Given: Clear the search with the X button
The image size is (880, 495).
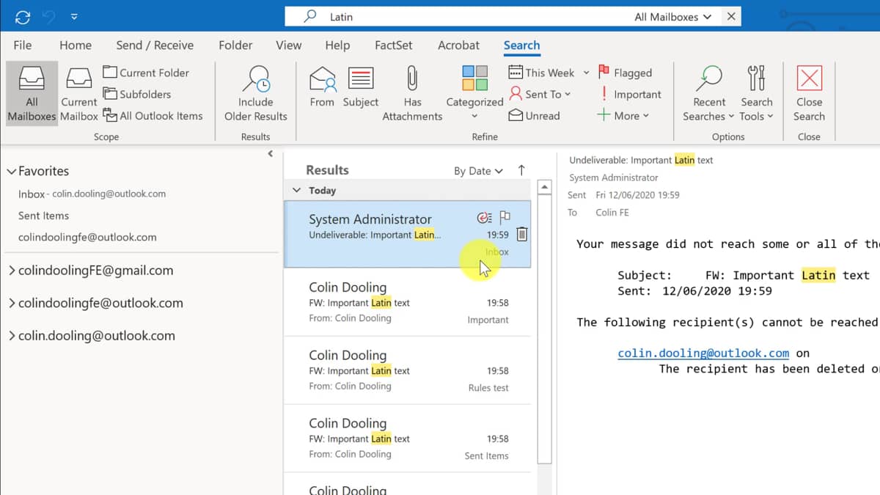Looking at the screenshot, I should click(730, 16).
